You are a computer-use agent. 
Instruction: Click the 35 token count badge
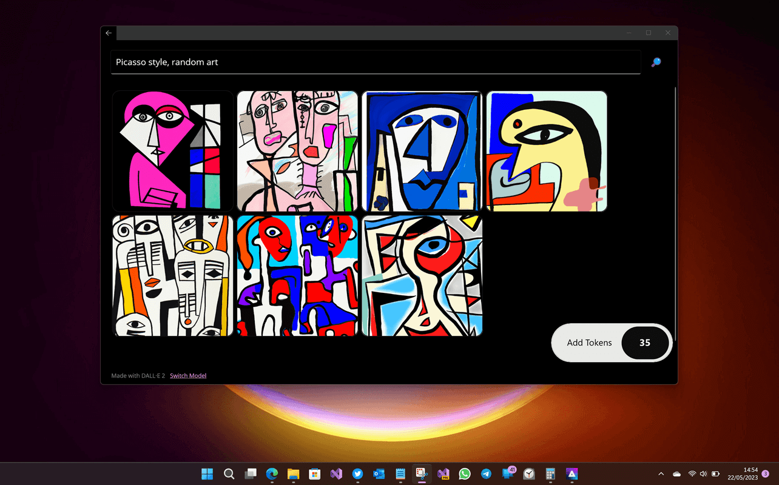coord(645,343)
